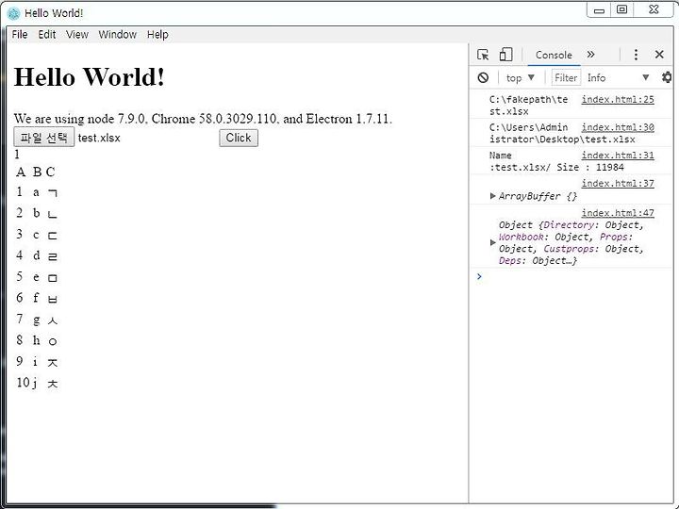Click the Size : 11984 console message
Image resolution: width=679 pixels, height=509 pixels.
tap(556, 161)
